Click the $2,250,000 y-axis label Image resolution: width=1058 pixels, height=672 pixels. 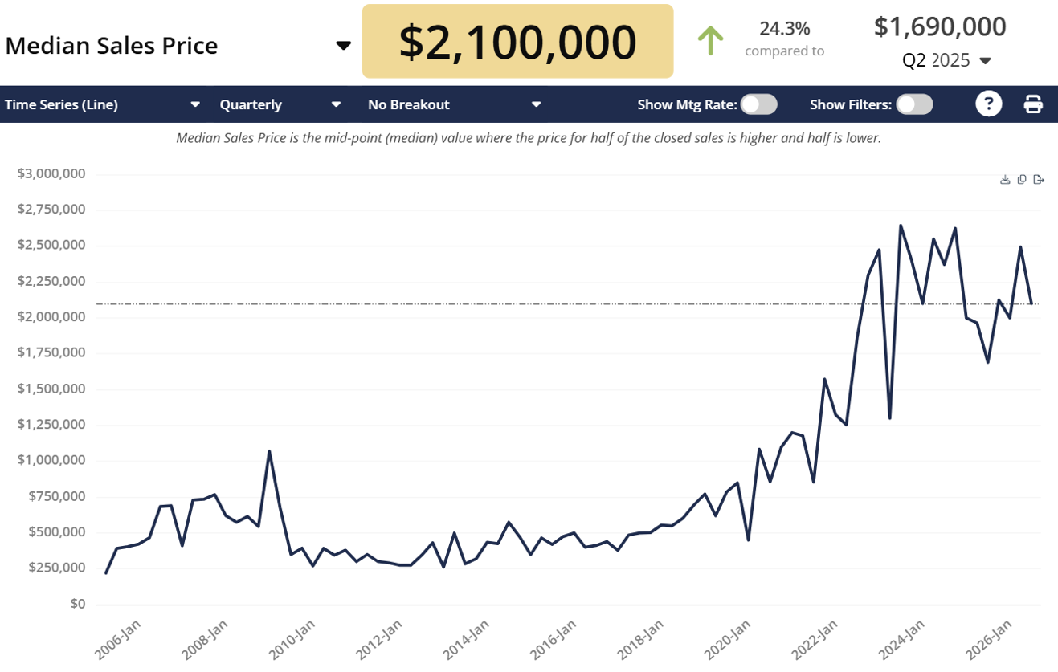51,281
